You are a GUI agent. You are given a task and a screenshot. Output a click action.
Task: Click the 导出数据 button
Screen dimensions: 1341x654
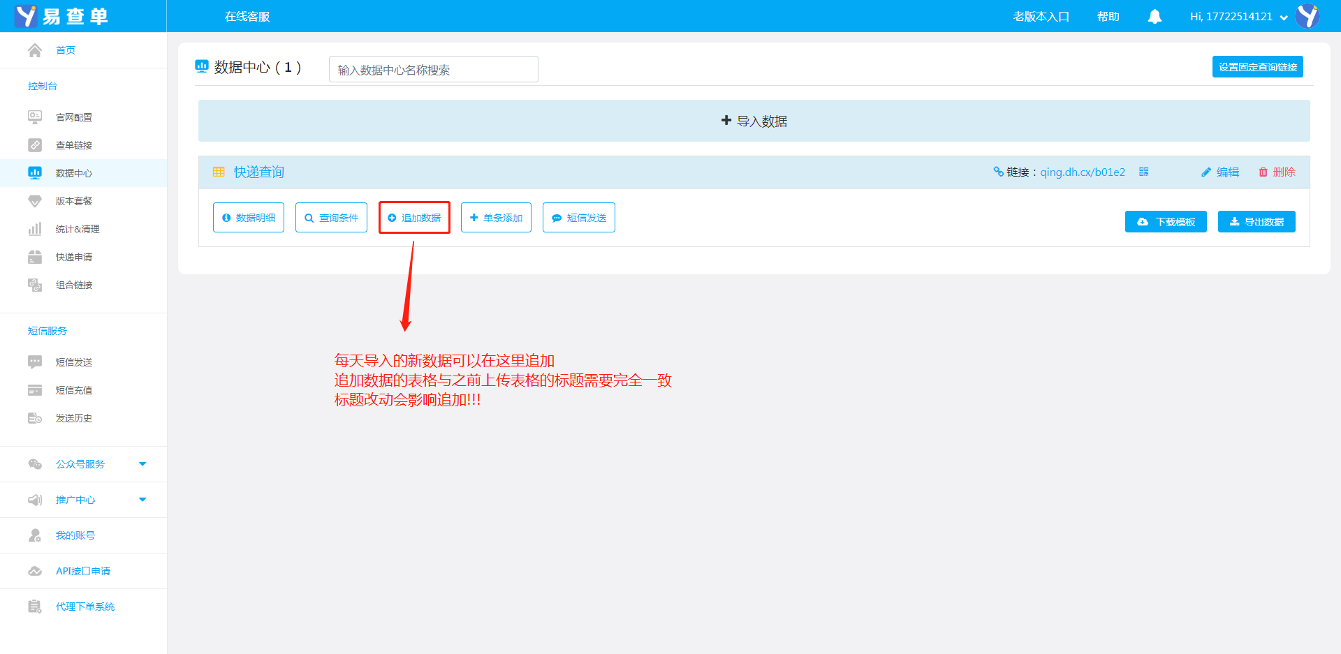(x=1256, y=222)
